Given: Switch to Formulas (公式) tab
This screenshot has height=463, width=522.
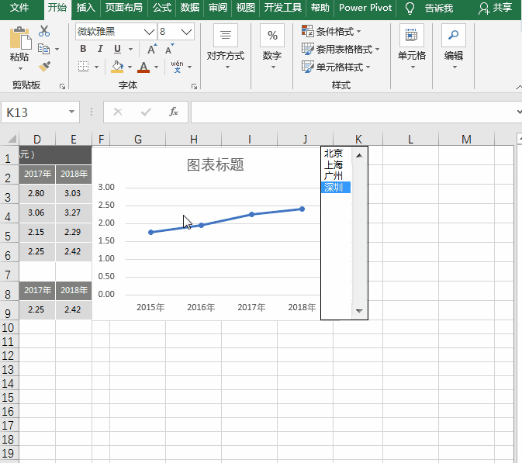Looking at the screenshot, I should 162,8.
